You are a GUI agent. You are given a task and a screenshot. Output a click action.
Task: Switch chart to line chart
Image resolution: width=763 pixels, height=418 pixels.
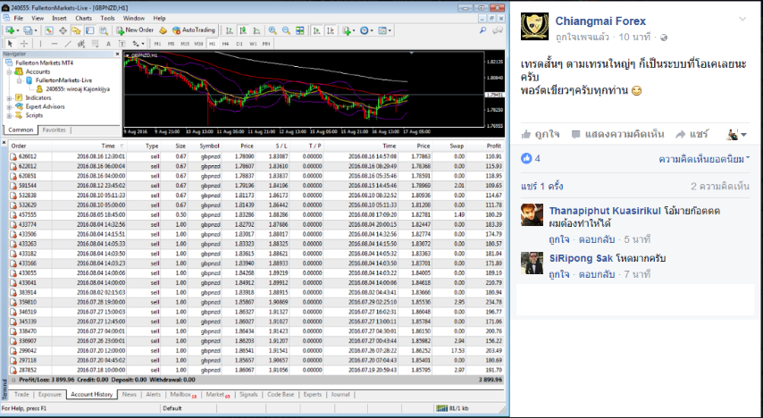click(x=256, y=30)
